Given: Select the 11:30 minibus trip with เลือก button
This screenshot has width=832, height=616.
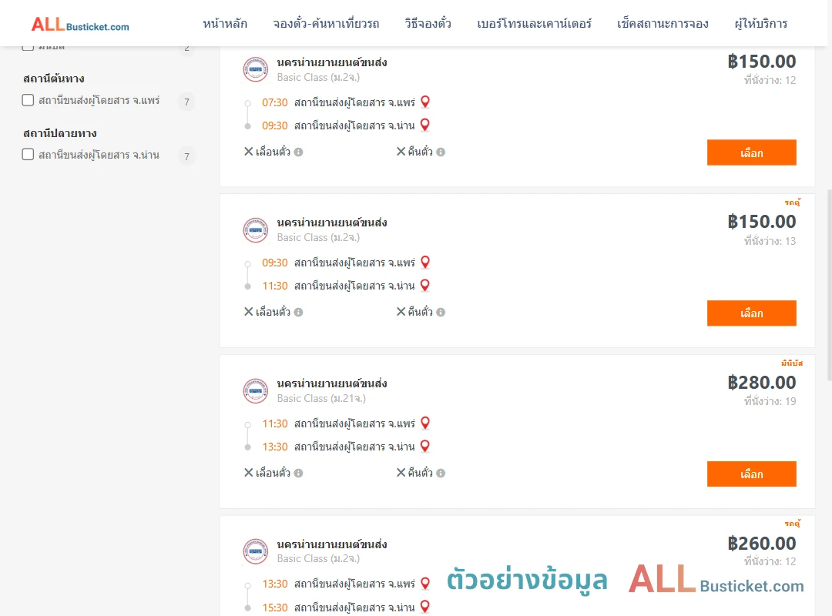Looking at the screenshot, I should (751, 474).
